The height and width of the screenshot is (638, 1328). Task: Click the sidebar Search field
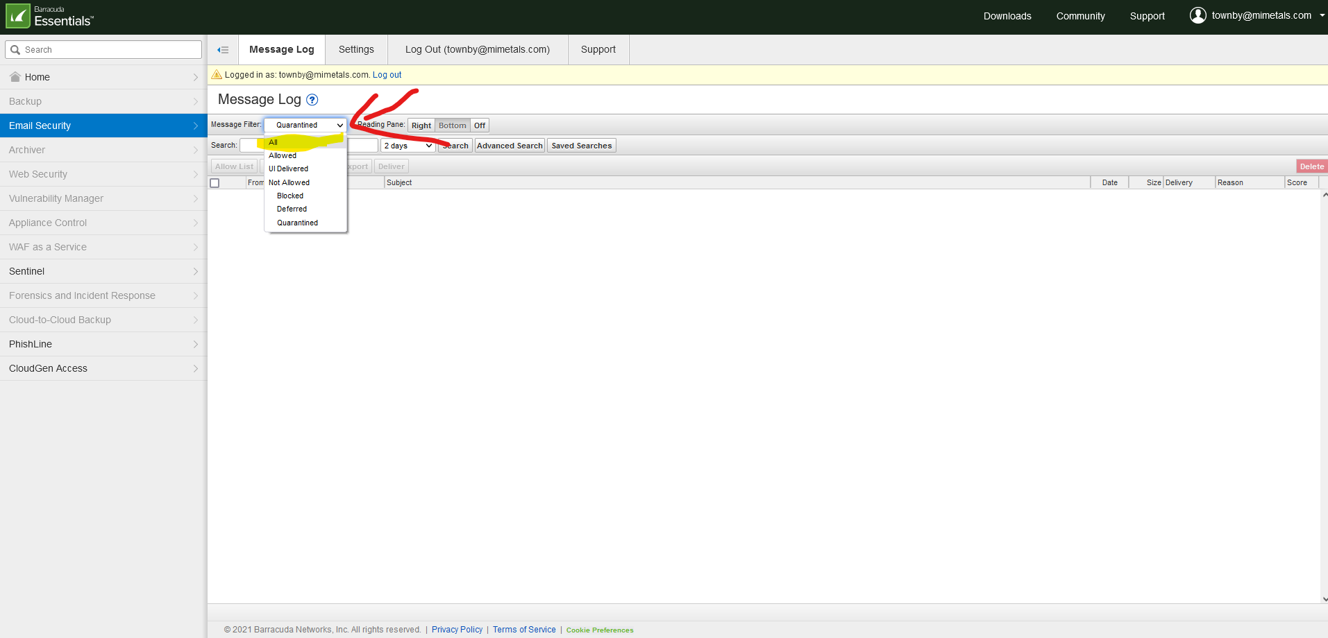click(x=103, y=50)
